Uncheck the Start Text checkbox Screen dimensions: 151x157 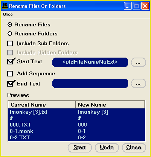[x=10, y=61]
